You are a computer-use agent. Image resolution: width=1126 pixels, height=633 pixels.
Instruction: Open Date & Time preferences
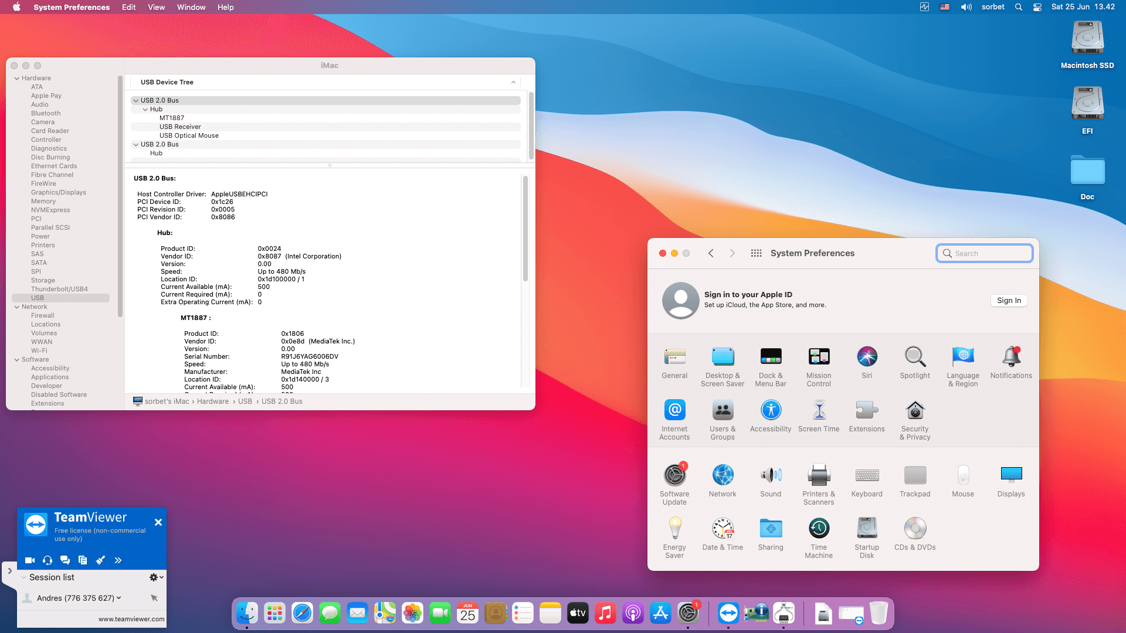click(723, 535)
